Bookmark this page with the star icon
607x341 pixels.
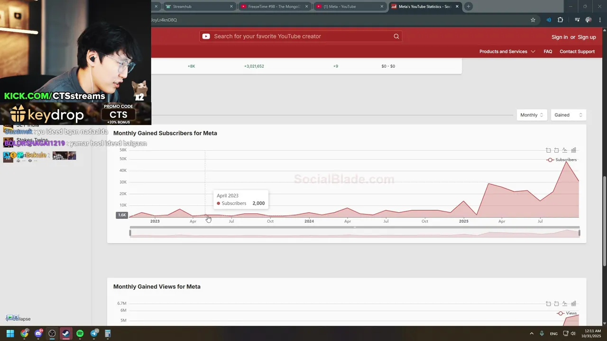533,20
